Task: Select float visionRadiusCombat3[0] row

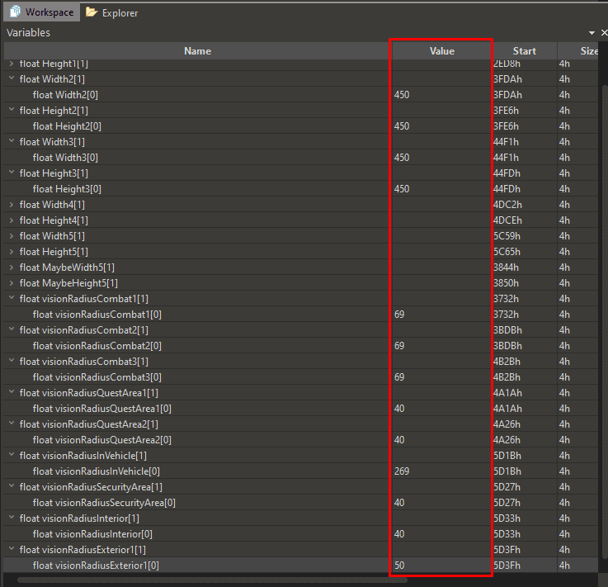Action: coord(300,377)
